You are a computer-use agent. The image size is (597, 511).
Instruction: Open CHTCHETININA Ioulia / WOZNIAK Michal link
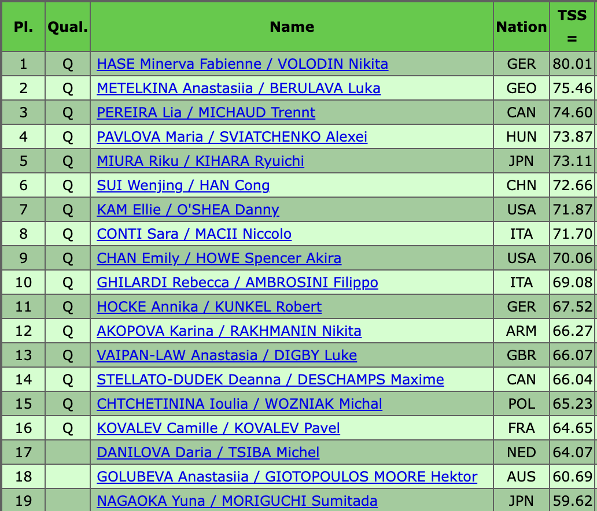tap(239, 404)
